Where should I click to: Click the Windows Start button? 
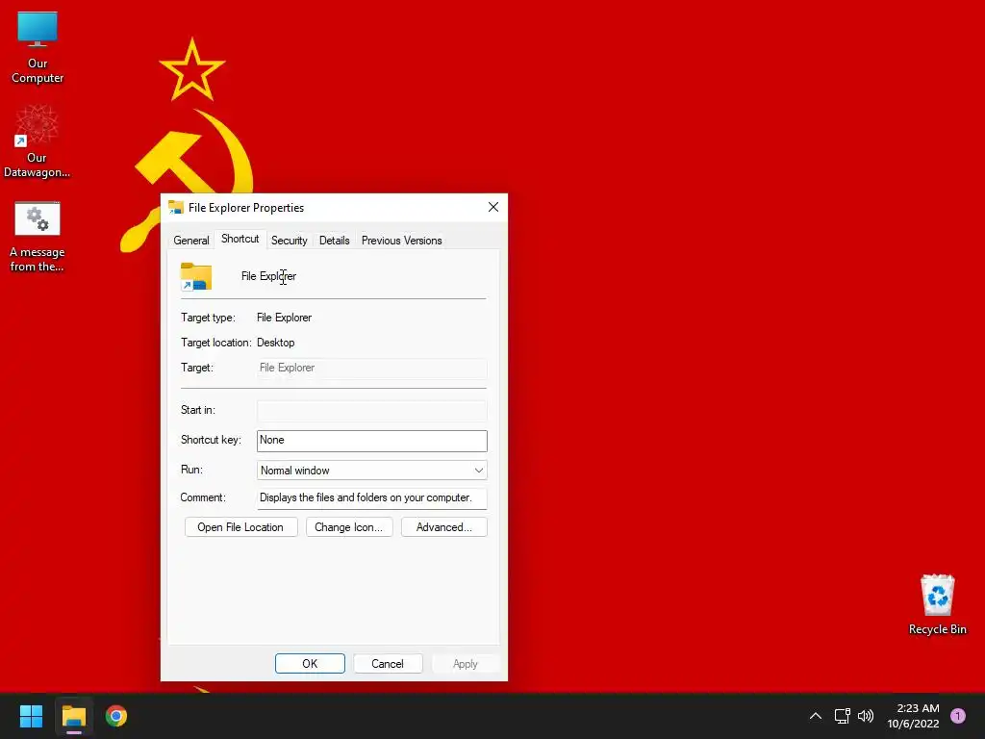point(31,716)
